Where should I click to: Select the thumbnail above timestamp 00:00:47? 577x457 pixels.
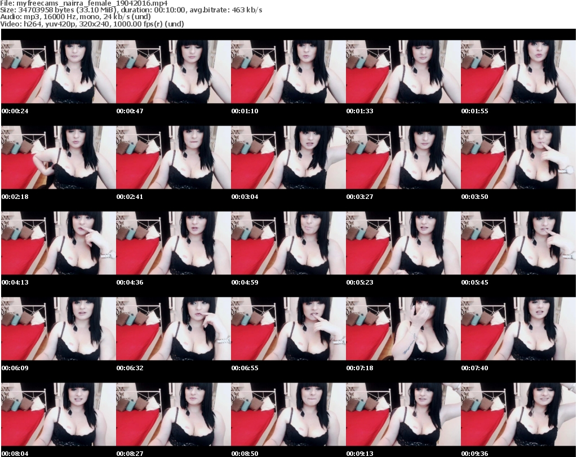pos(174,72)
